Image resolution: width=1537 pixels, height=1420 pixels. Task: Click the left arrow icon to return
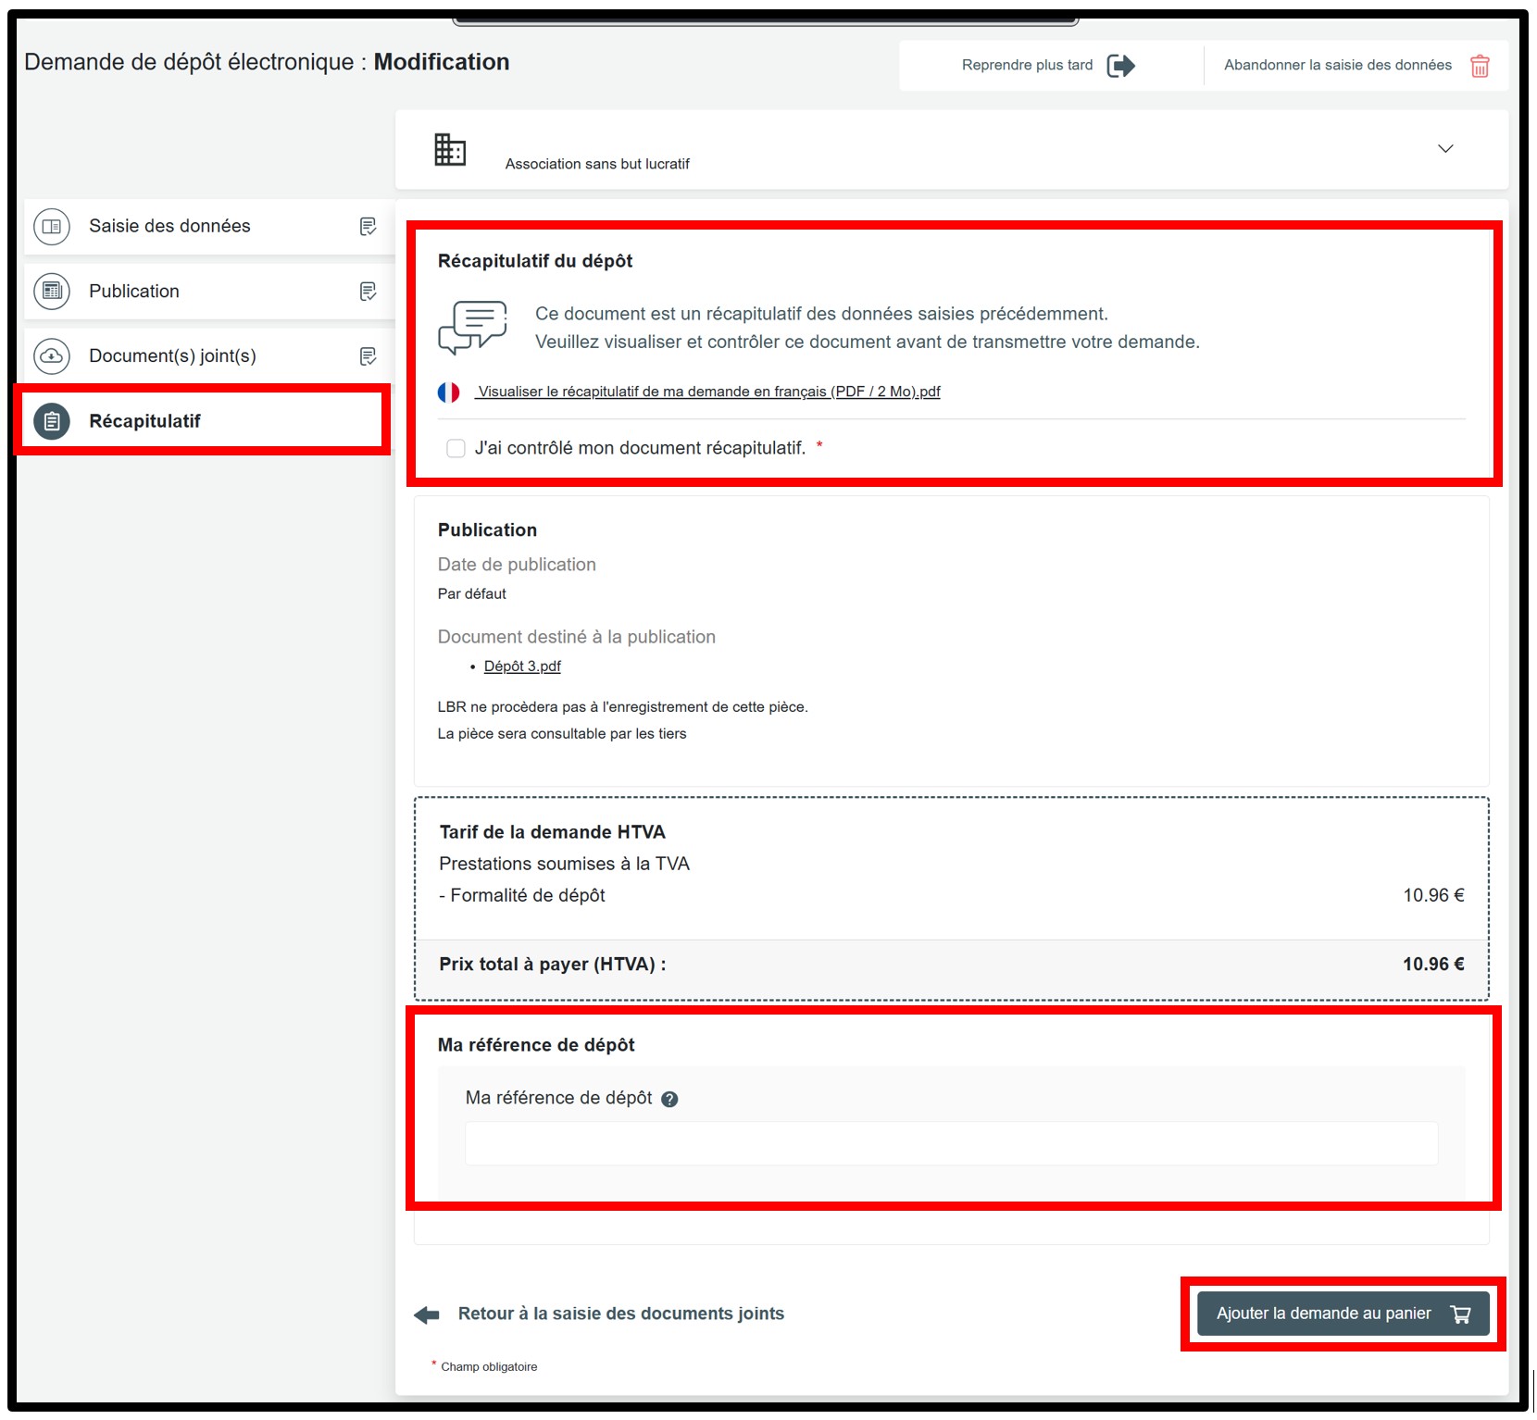pos(427,1314)
